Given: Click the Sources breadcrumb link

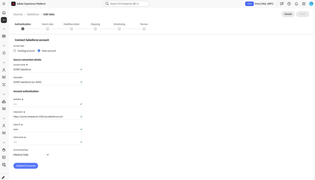Looking at the screenshot, I should coord(18,14).
